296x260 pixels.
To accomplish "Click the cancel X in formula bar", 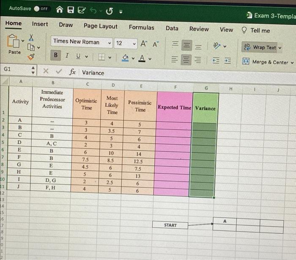I will (46, 71).
